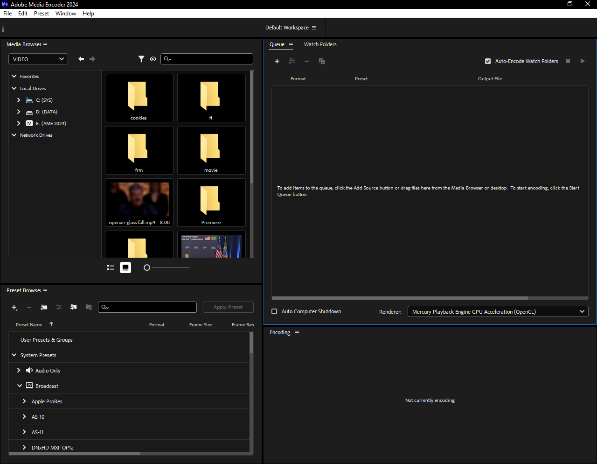Screen dimensions: 597x464
Task: Click the Stop Queue square button
Action: pos(568,61)
